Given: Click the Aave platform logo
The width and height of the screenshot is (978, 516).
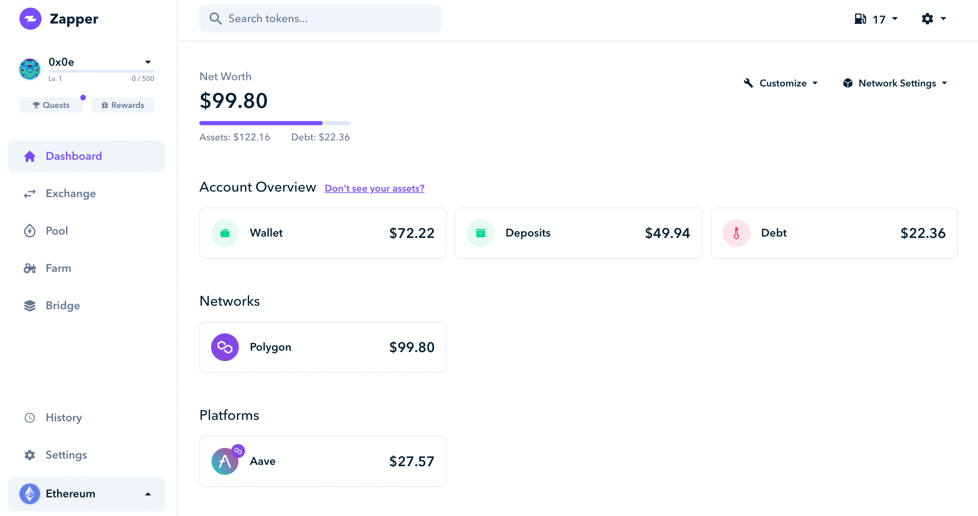Looking at the screenshot, I should 225,461.
